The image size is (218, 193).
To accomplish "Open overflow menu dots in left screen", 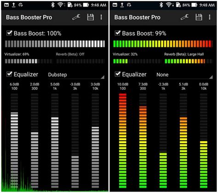I will coord(101,17).
